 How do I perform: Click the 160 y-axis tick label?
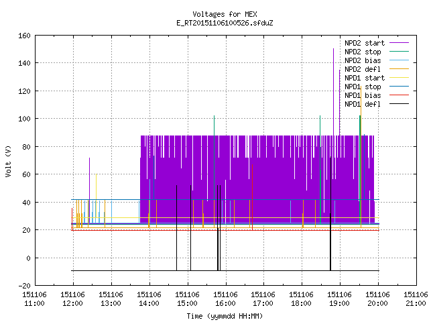click(x=24, y=36)
